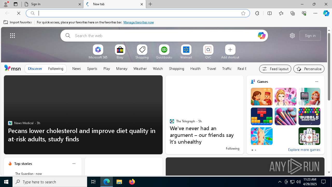The width and height of the screenshot is (332, 187).
Task: Open Copilot sidebar icon
Action: [326, 13]
